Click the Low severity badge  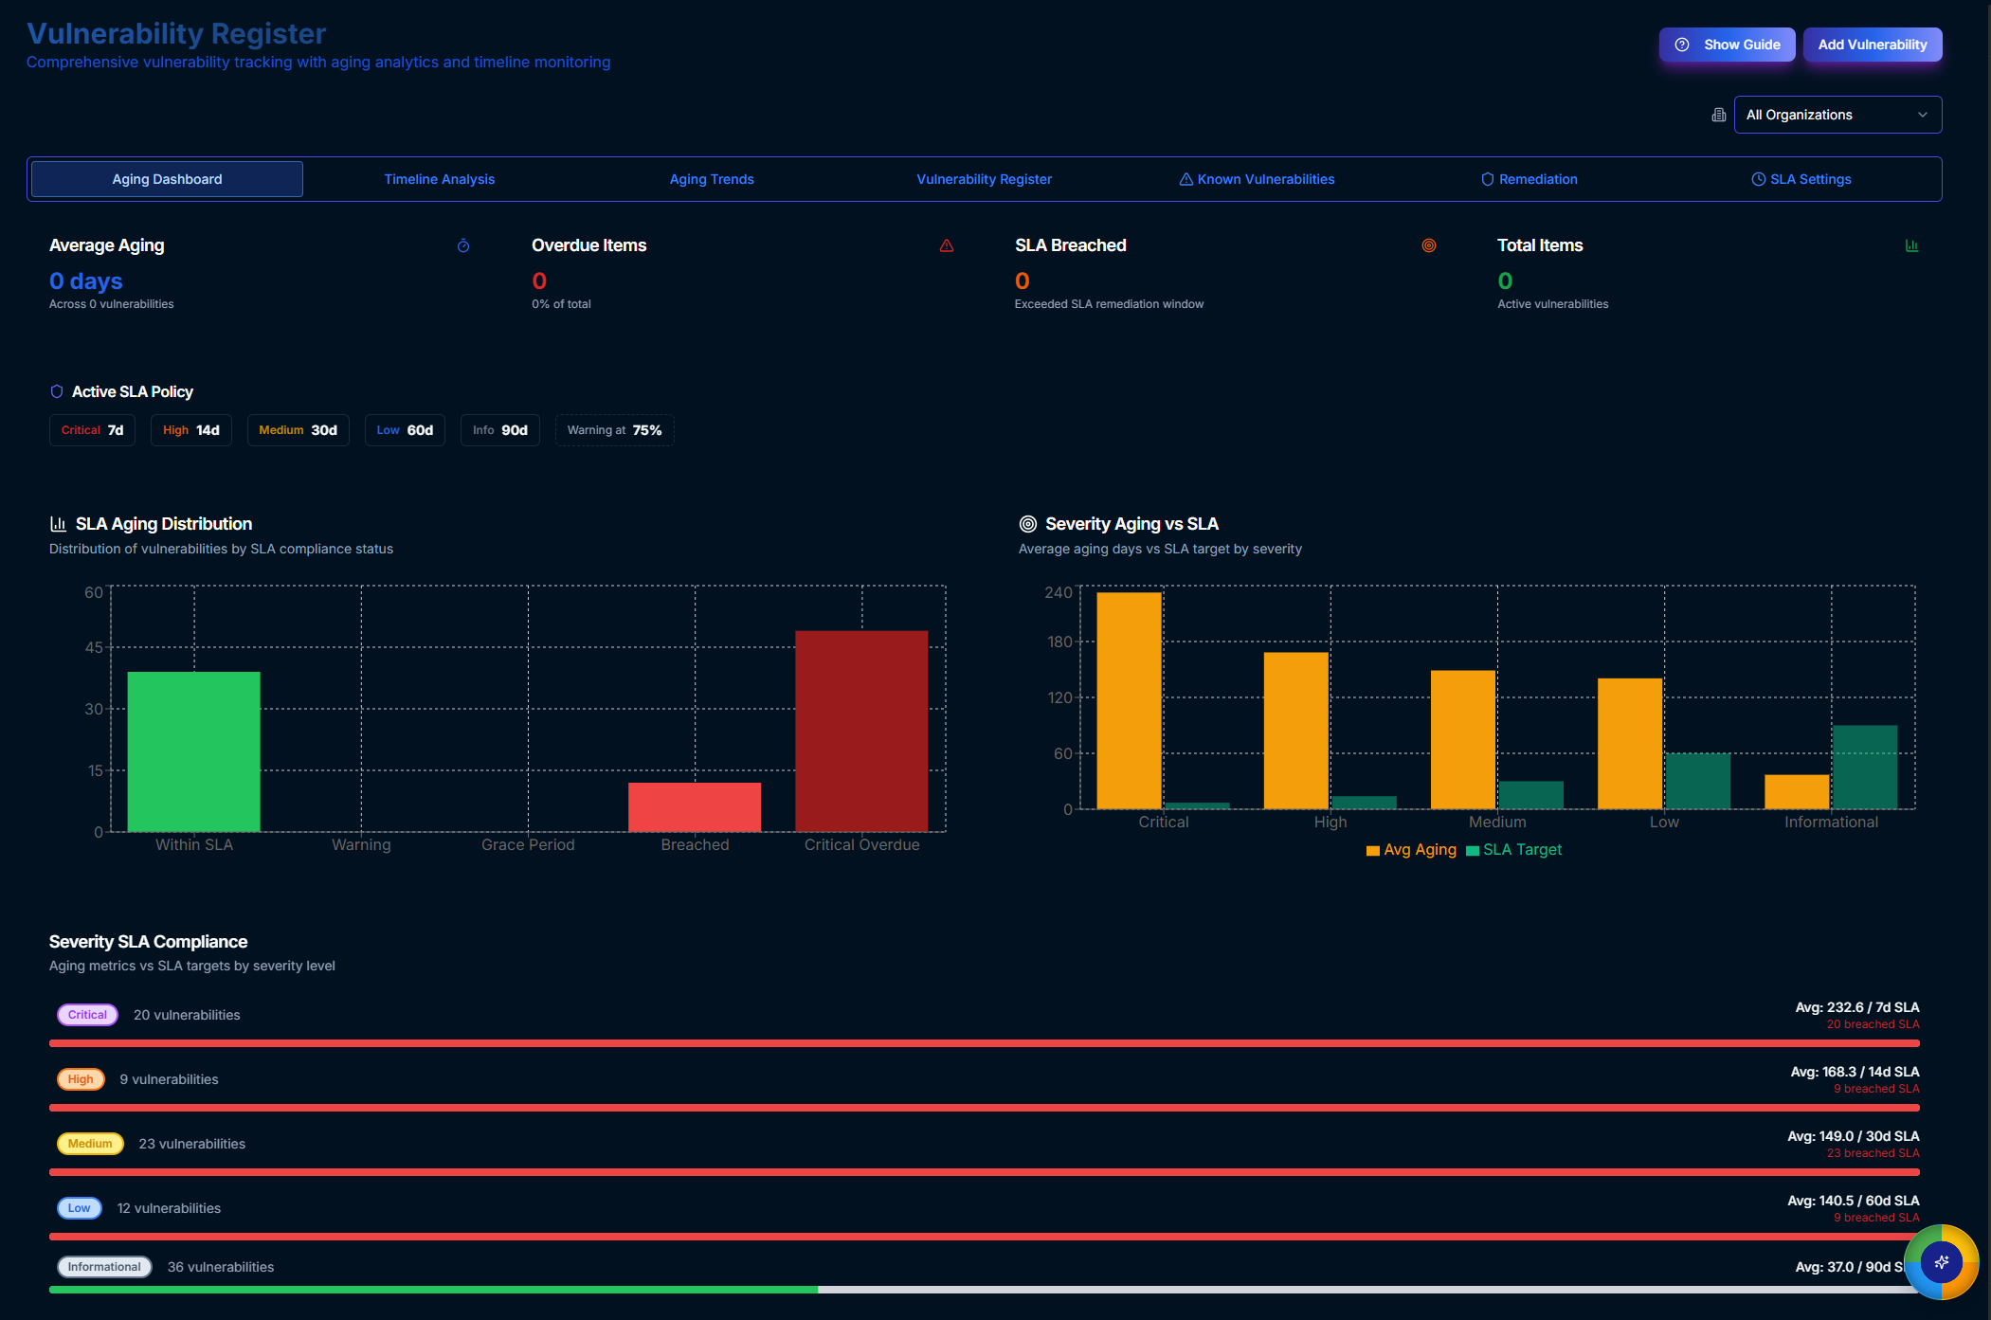click(80, 1208)
